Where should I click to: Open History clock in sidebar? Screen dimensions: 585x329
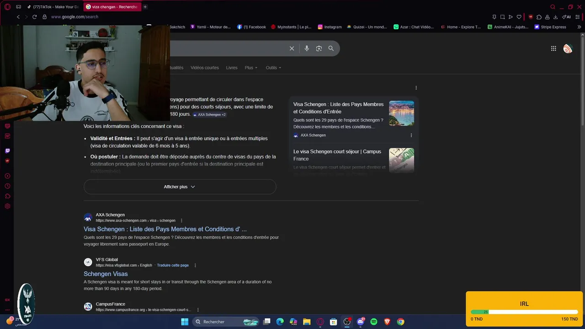coord(7,186)
